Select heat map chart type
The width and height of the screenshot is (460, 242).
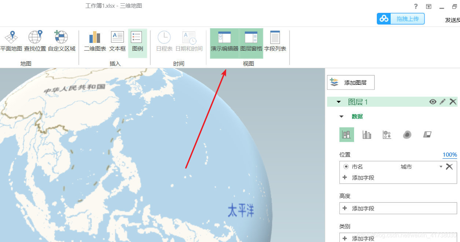[x=407, y=135]
